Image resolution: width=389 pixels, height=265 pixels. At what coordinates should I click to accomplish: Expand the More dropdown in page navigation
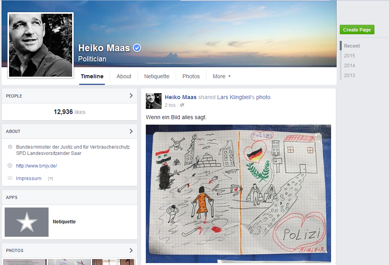point(221,76)
